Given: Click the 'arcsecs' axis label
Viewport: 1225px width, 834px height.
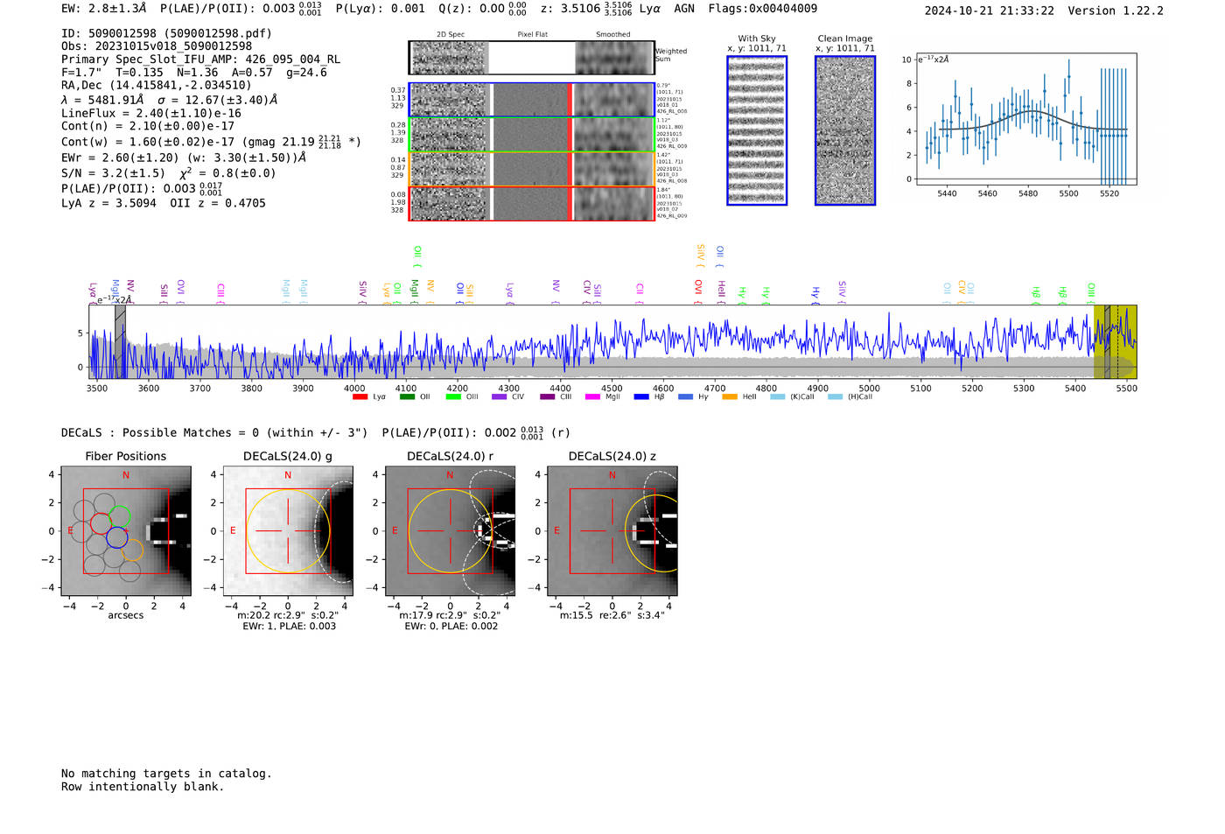Looking at the screenshot, I should click(126, 615).
